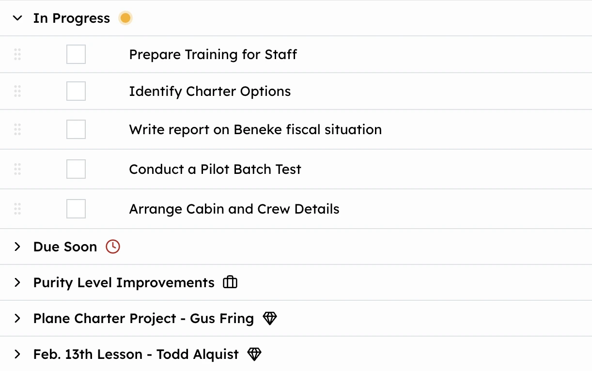Click the Plane Charter Project section title
This screenshot has width=592, height=371.
coord(143,318)
